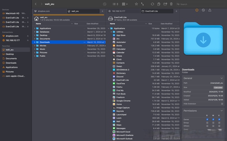Open com~apple~Cloud favorite in sidebar
227x141 pixels.
15,76
